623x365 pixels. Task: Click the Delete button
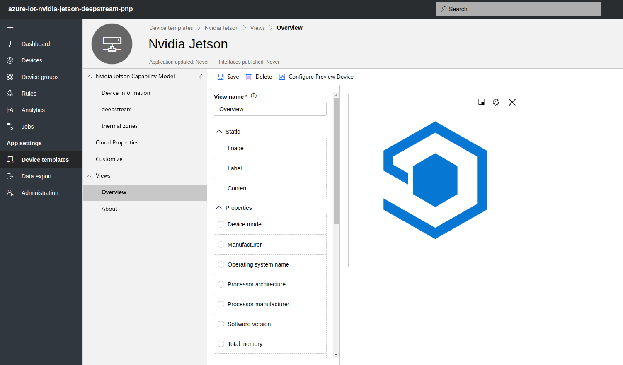point(259,77)
